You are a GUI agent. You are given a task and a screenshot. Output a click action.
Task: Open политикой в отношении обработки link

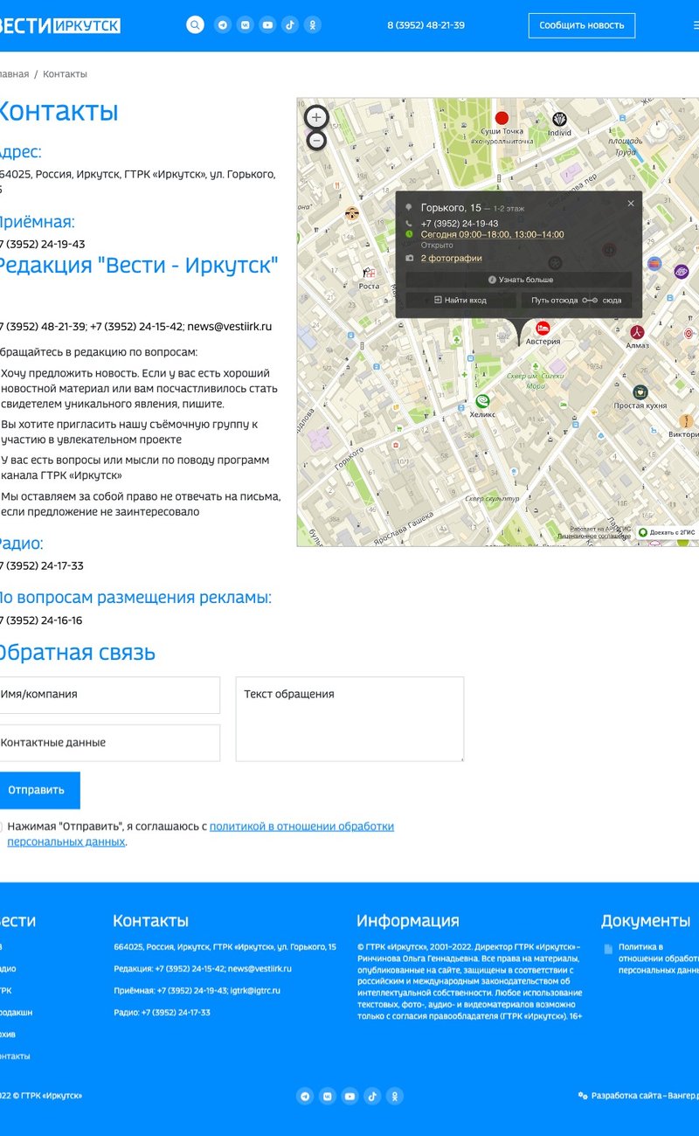pyautogui.click(x=301, y=826)
